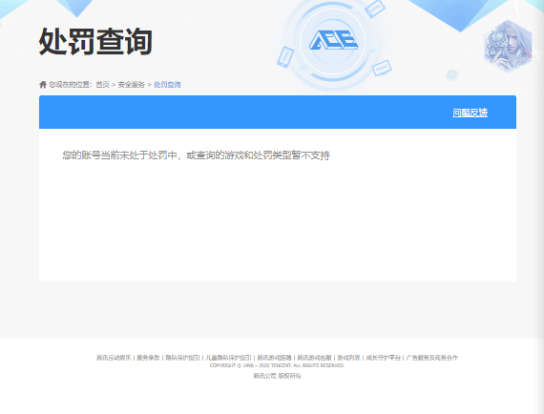Open the 腾讯游戏招聘 footer link

coord(274,358)
